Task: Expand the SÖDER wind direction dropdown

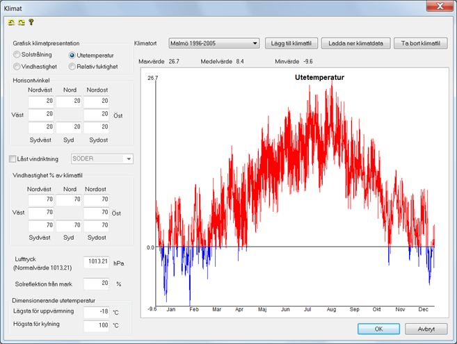Action: point(102,158)
